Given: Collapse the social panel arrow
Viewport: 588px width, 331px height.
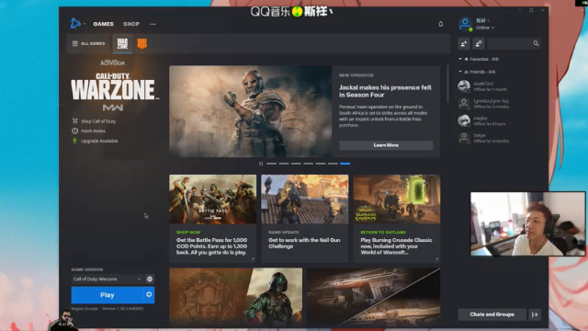Looking at the screenshot, I should 535,314.
